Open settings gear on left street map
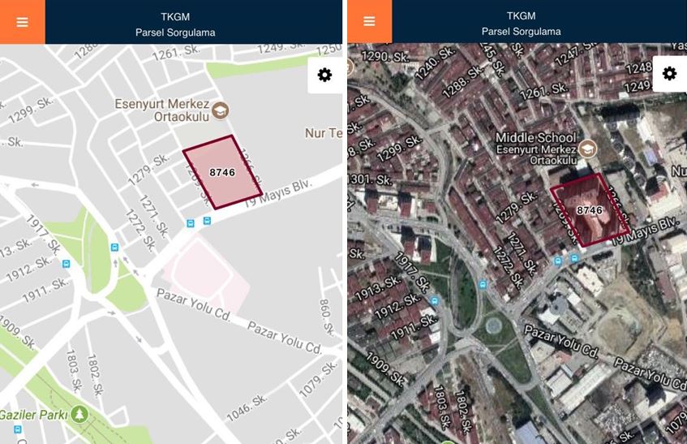The image size is (687, 444). point(324,75)
